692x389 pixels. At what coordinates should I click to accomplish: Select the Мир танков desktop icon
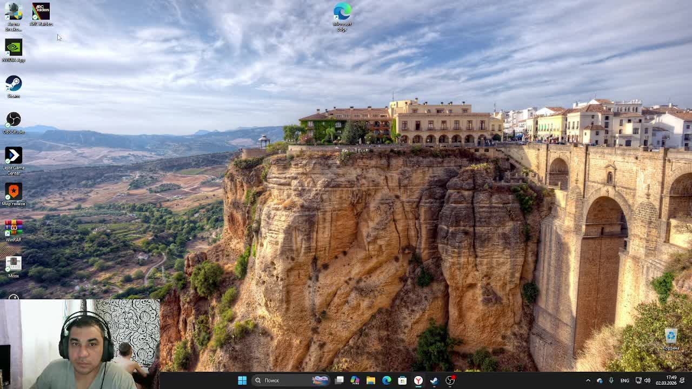click(14, 194)
